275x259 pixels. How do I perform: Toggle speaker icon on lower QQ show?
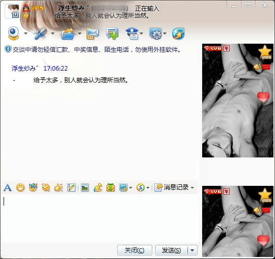(x=257, y=210)
